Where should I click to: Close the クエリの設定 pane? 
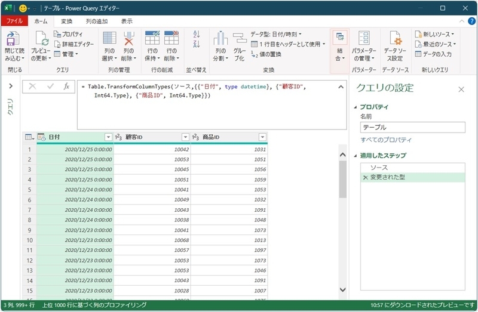click(x=461, y=89)
